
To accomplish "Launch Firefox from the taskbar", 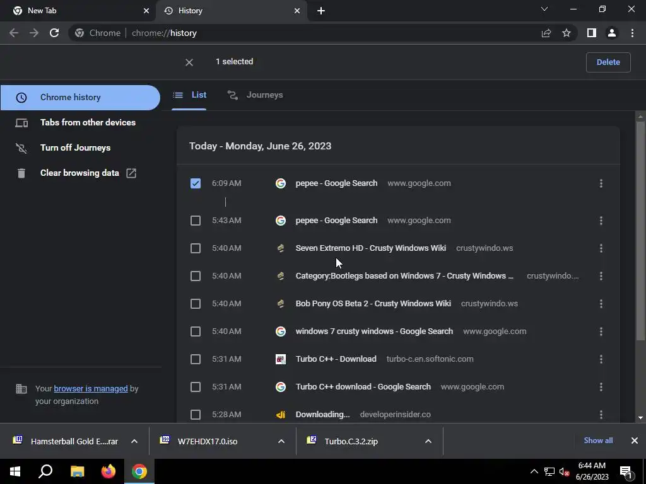I will [109, 471].
